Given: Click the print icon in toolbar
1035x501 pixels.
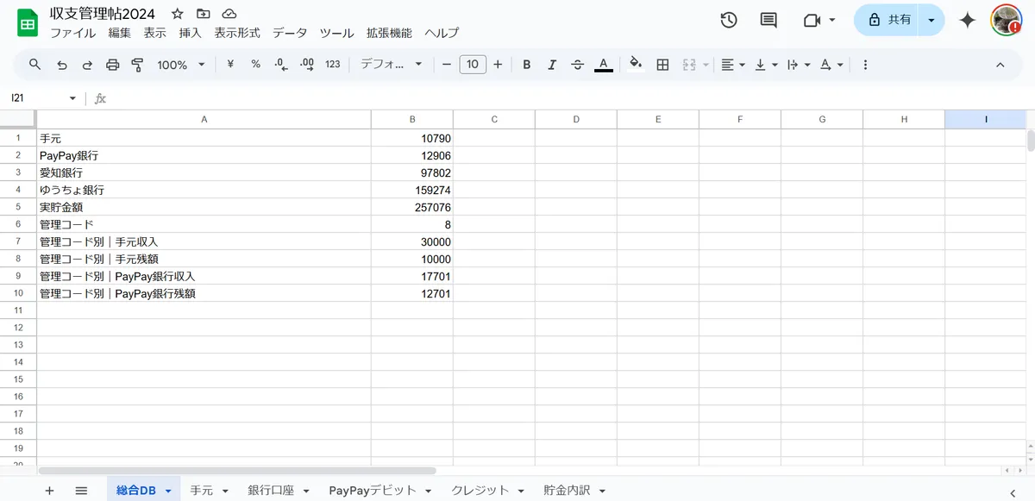Looking at the screenshot, I should (112, 65).
